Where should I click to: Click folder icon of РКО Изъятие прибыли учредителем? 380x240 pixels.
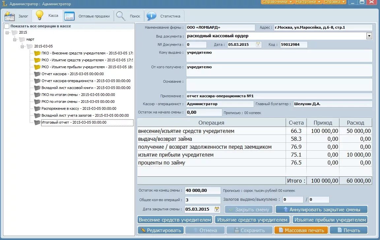click(37, 67)
